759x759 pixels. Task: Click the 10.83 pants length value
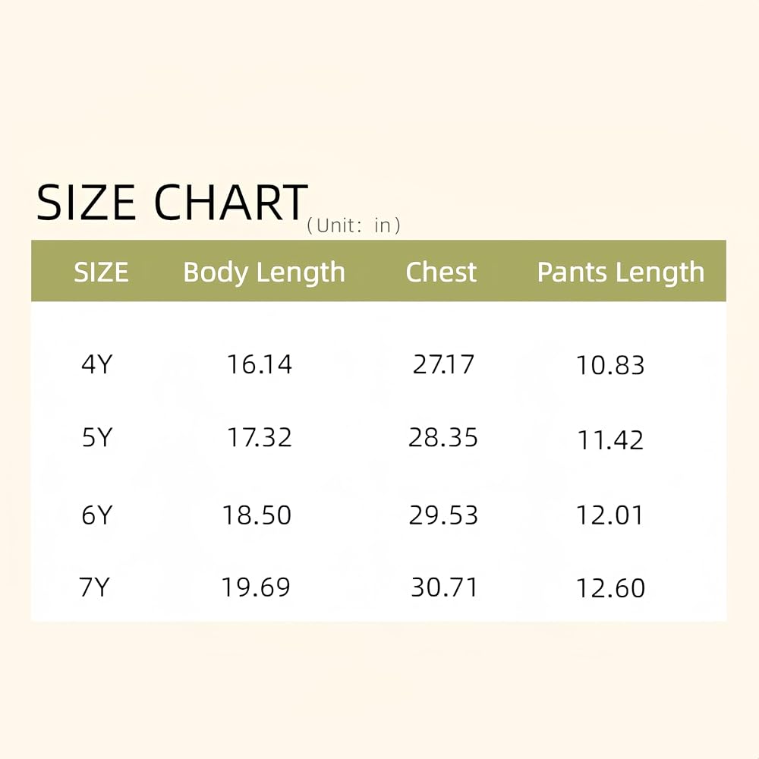tap(610, 366)
